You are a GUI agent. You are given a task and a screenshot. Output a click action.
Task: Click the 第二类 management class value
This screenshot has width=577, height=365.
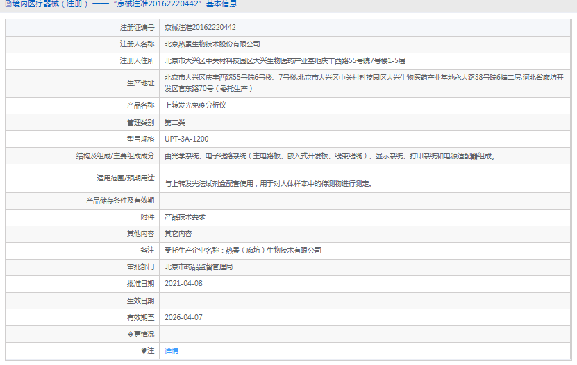click(175, 122)
